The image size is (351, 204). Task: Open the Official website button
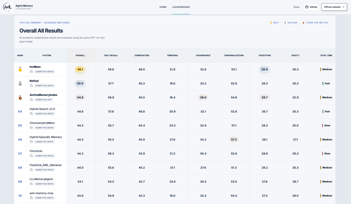pos(334,7)
